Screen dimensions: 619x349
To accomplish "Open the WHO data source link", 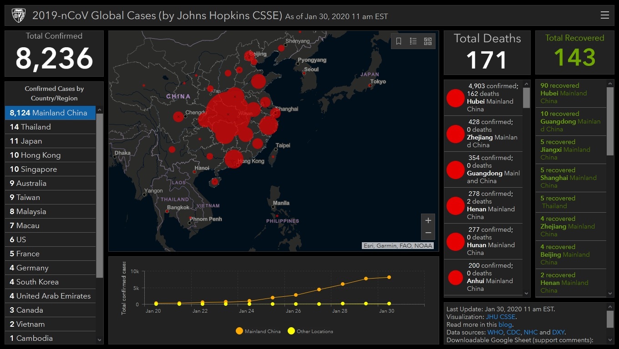I will tap(495, 332).
